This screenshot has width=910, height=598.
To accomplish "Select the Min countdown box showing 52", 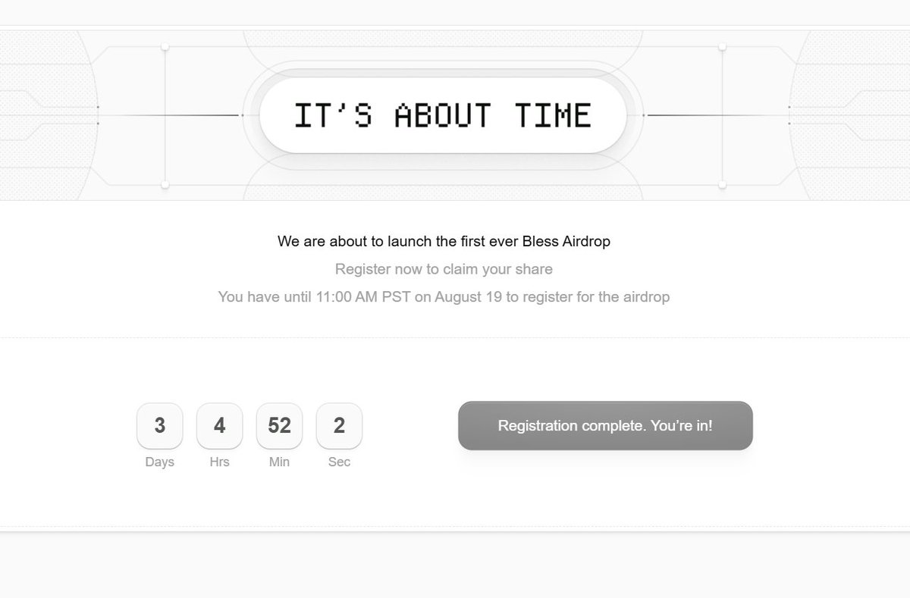I will [x=279, y=425].
